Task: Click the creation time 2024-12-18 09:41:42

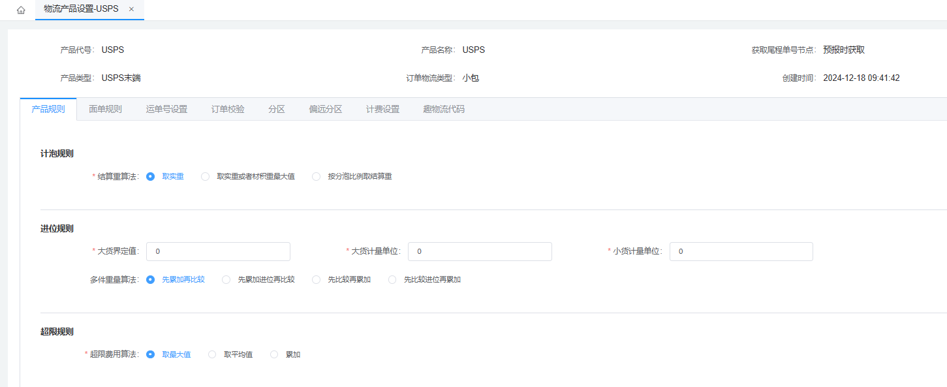Action: point(862,78)
